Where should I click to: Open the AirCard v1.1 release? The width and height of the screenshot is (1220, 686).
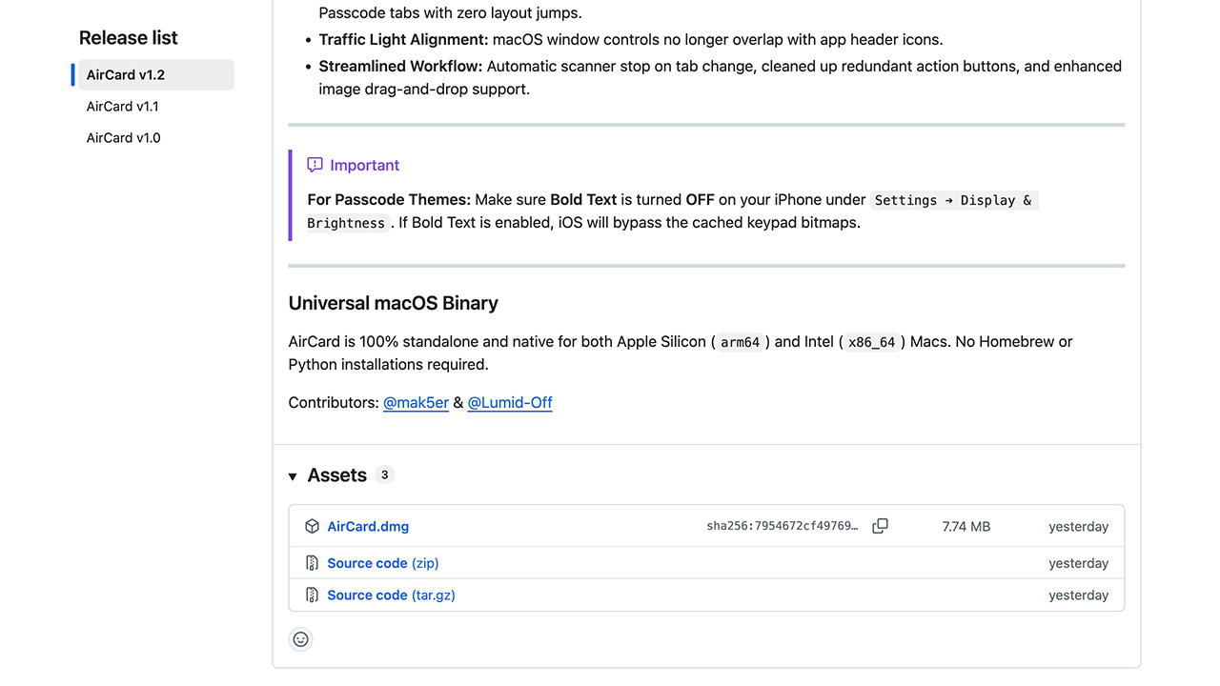(x=123, y=106)
